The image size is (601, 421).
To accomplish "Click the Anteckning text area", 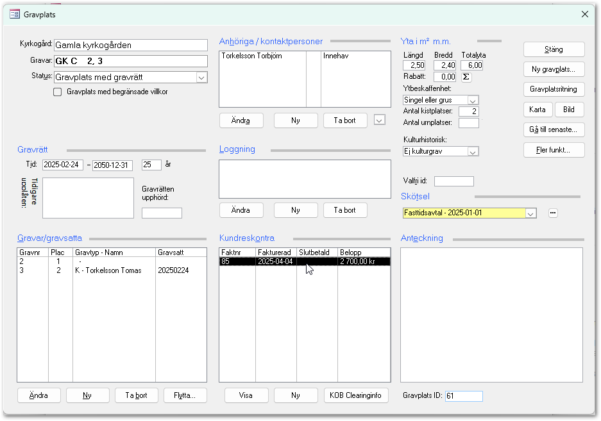I will [492, 315].
